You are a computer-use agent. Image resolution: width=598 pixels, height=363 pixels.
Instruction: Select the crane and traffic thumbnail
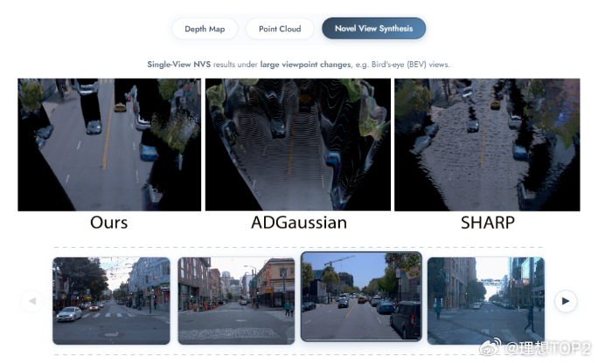(x=361, y=297)
